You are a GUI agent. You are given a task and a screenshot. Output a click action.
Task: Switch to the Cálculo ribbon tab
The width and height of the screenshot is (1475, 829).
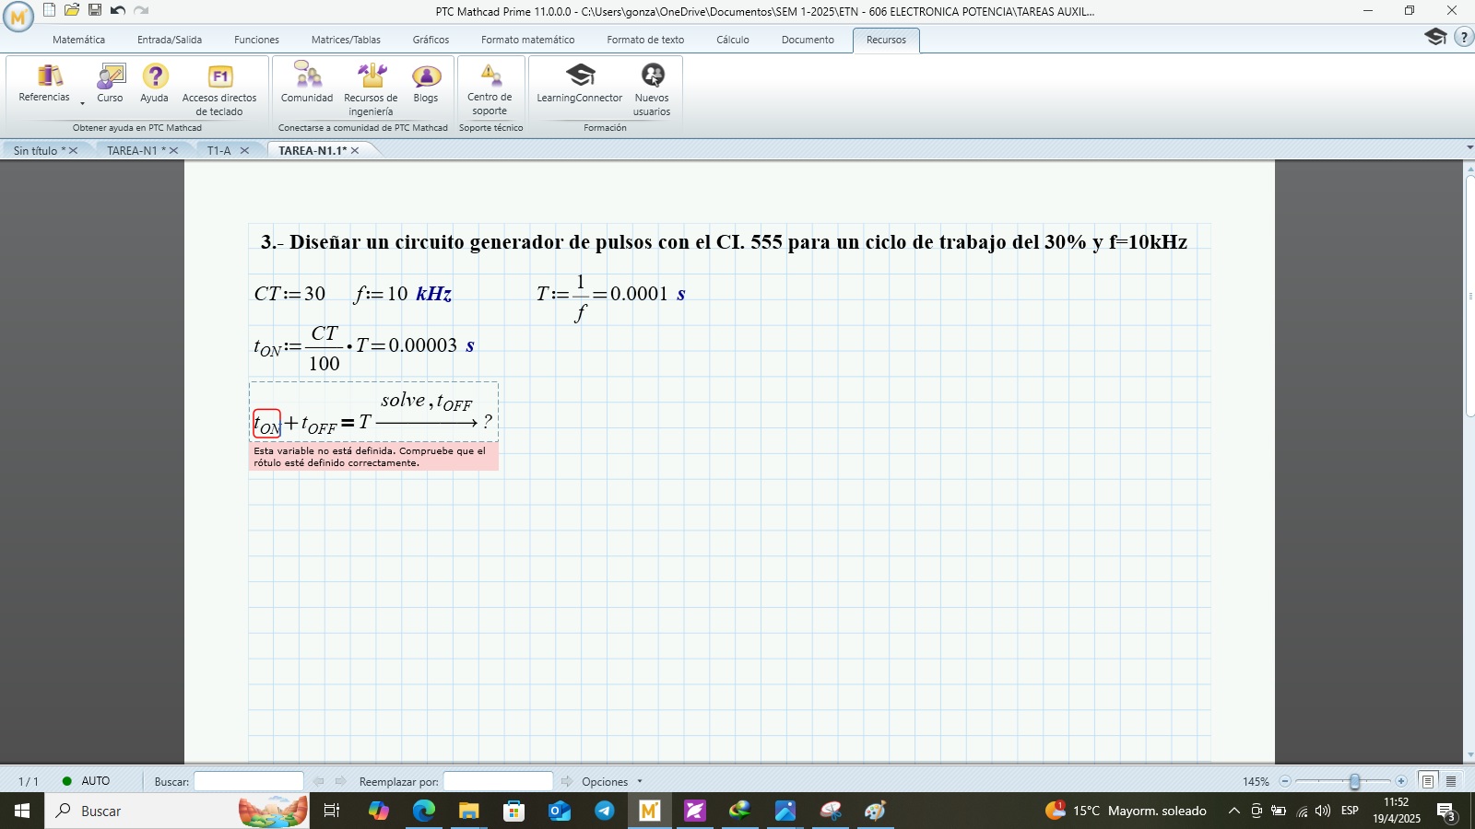pyautogui.click(x=731, y=40)
